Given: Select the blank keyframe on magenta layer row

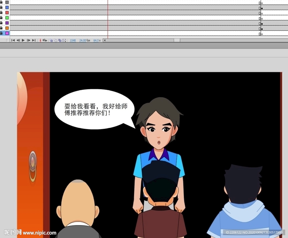Looking at the screenshot, I should [x=262, y=34].
